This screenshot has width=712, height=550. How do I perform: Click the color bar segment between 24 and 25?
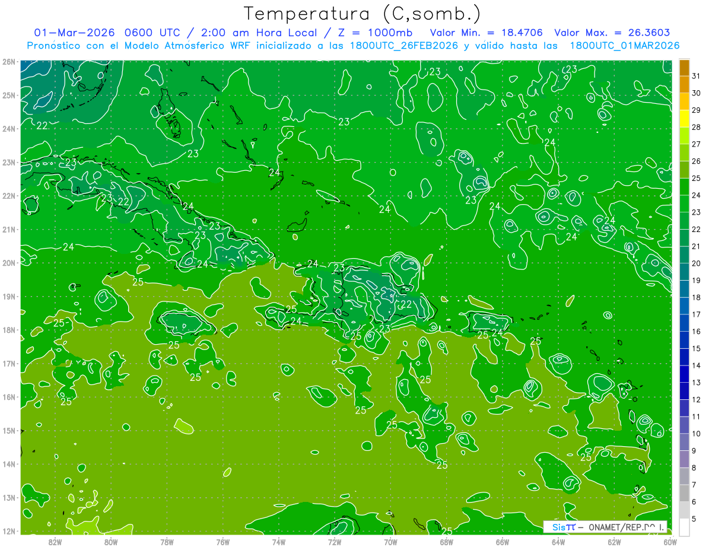click(x=684, y=187)
